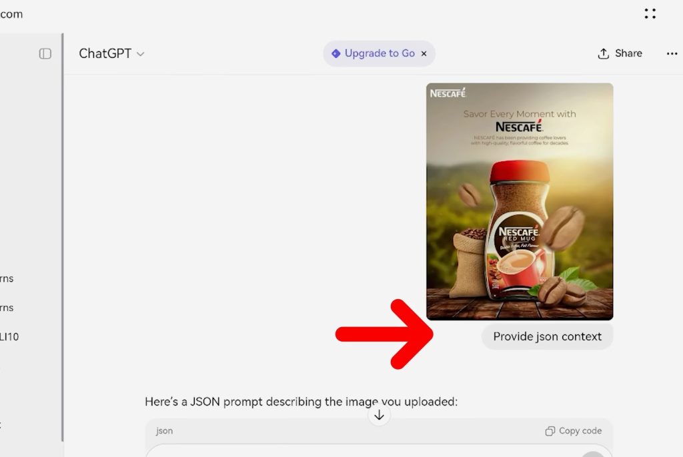Click the Provide json context message bubble
683x457 pixels.
click(547, 336)
